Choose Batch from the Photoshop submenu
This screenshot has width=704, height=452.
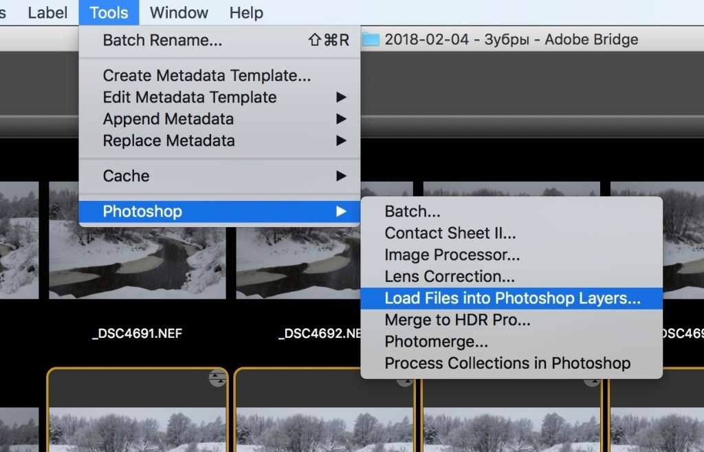click(x=412, y=212)
